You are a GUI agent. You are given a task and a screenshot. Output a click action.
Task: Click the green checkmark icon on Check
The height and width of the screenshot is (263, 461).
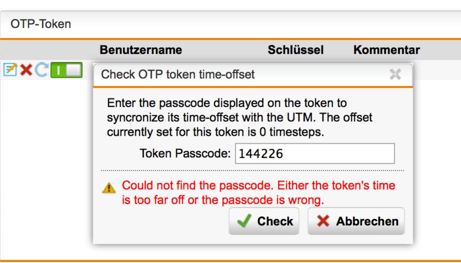244,221
